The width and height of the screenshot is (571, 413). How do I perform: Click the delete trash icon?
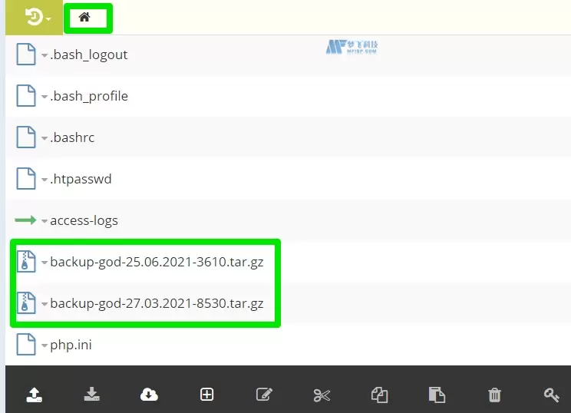494,395
